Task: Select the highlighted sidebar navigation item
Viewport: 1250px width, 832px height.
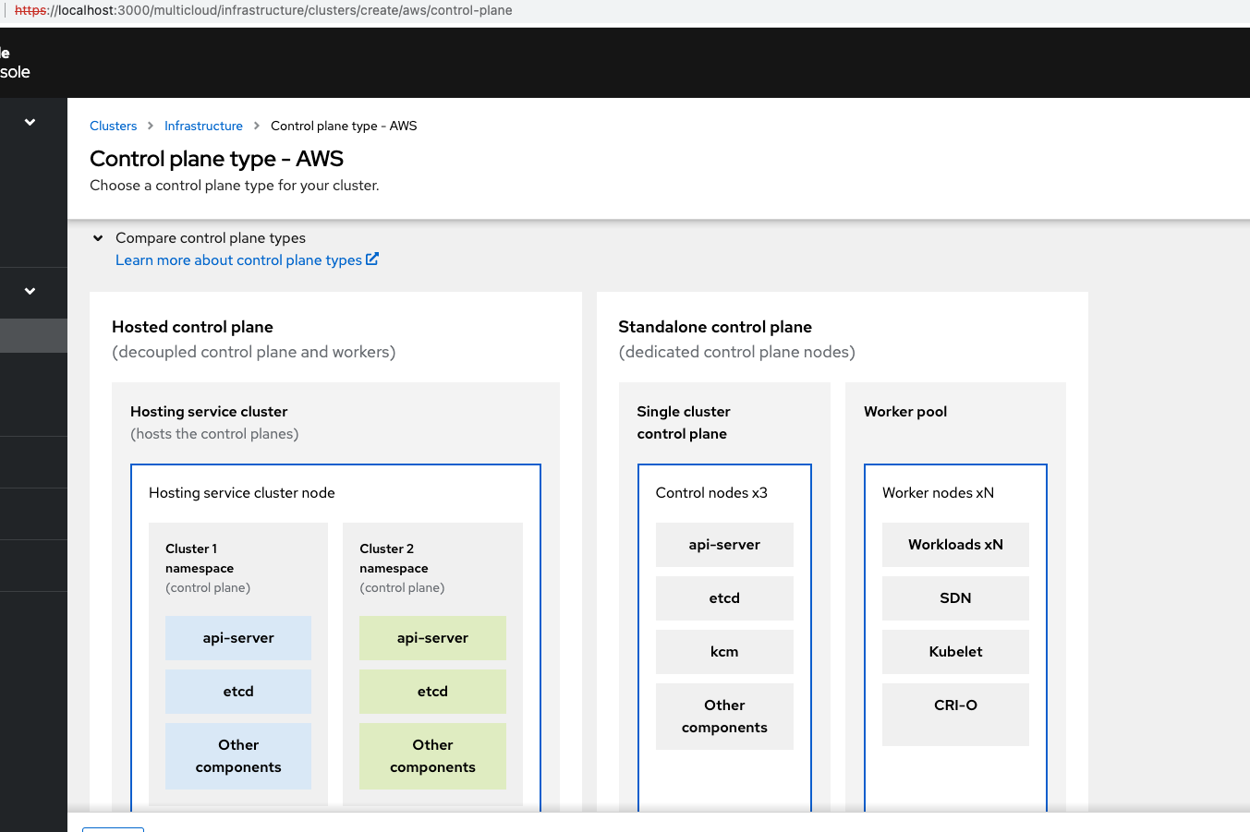Action: (33, 335)
